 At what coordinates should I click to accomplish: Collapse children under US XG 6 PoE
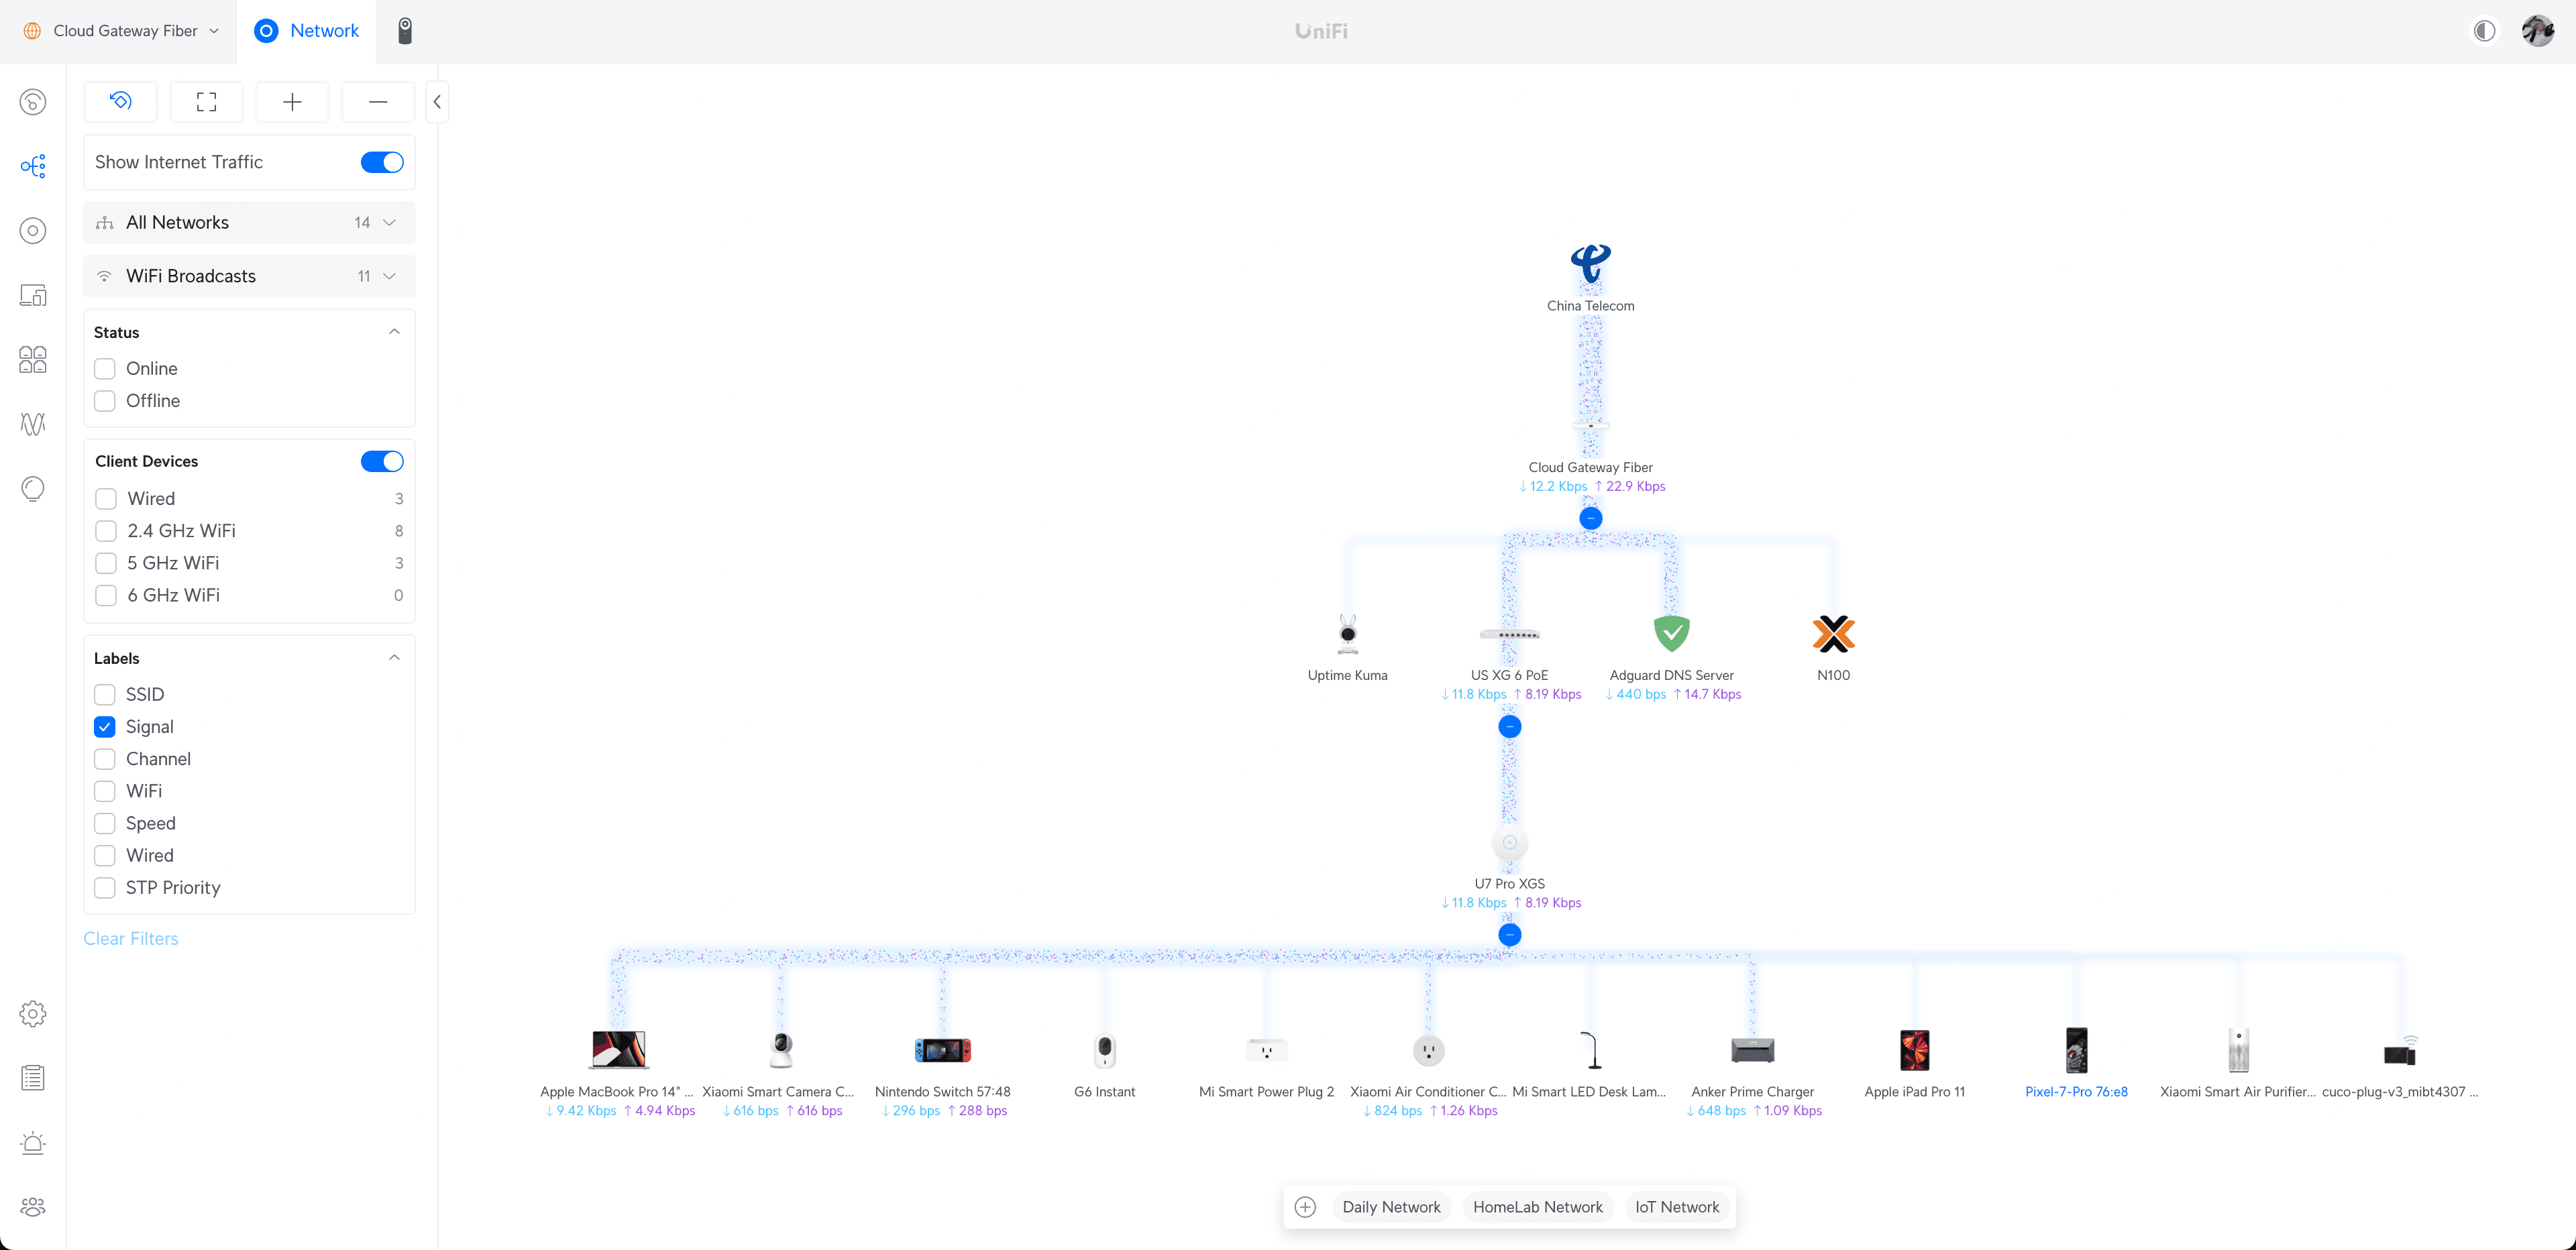pos(1510,727)
